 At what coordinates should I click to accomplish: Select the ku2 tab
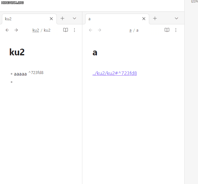[29, 19]
